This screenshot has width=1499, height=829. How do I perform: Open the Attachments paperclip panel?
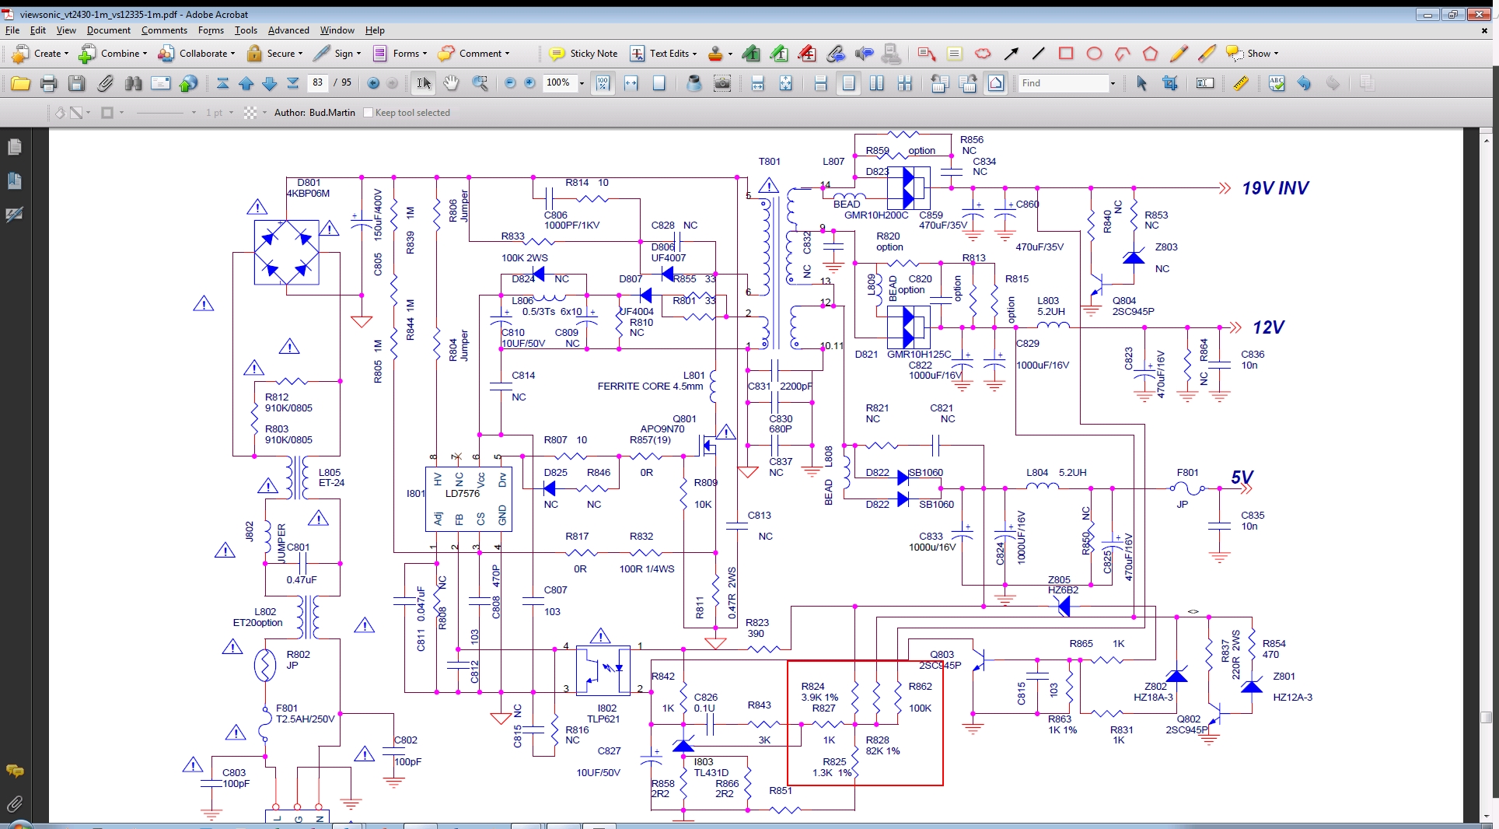click(x=14, y=803)
